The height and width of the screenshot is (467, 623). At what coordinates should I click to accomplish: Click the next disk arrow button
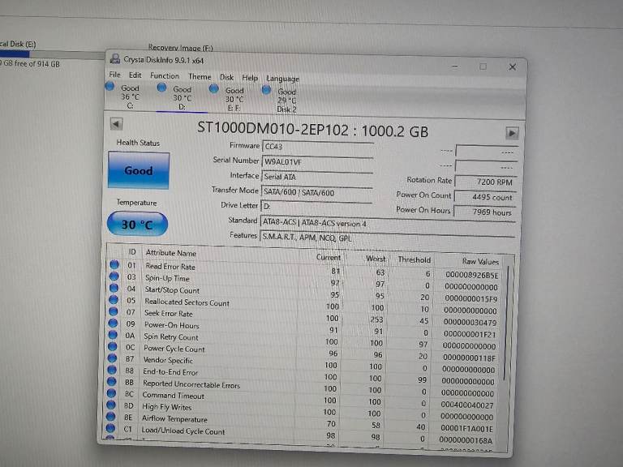(x=512, y=133)
